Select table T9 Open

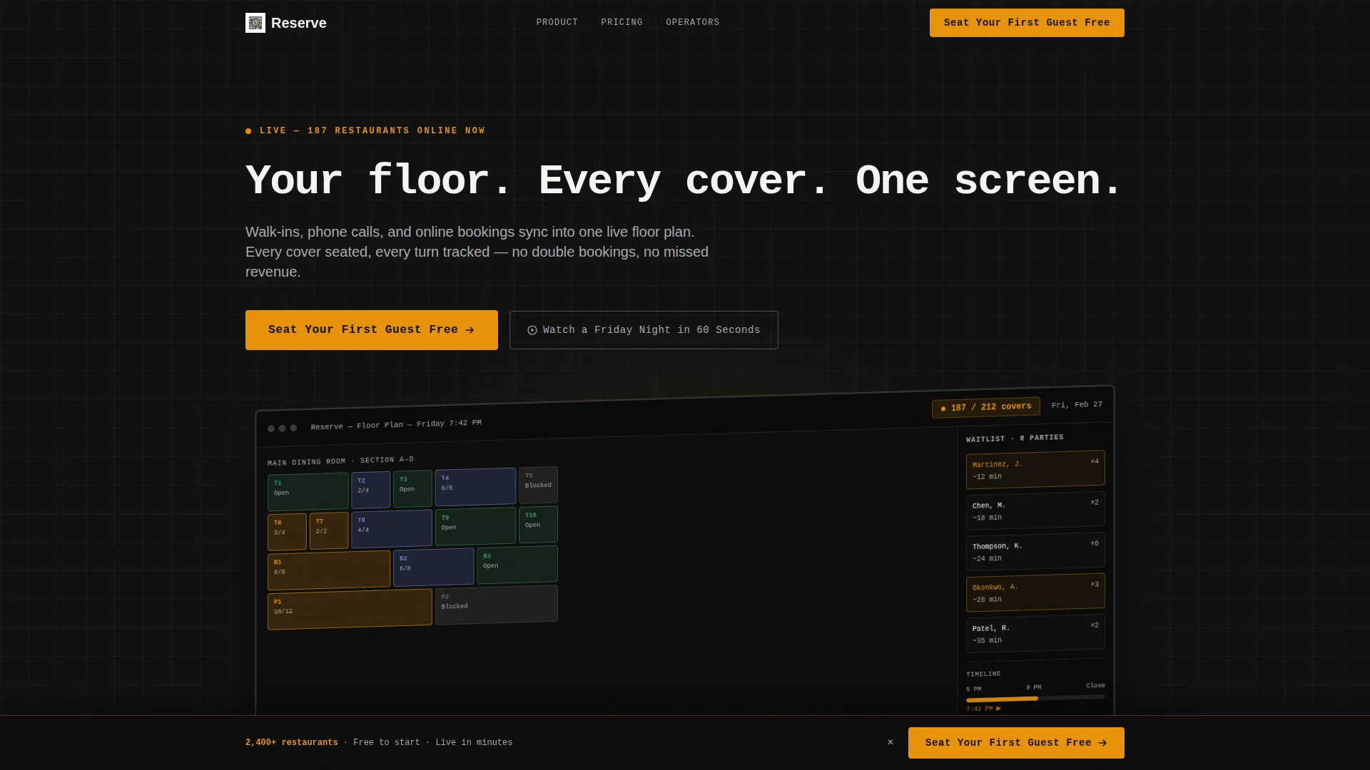pyautogui.click(x=475, y=526)
